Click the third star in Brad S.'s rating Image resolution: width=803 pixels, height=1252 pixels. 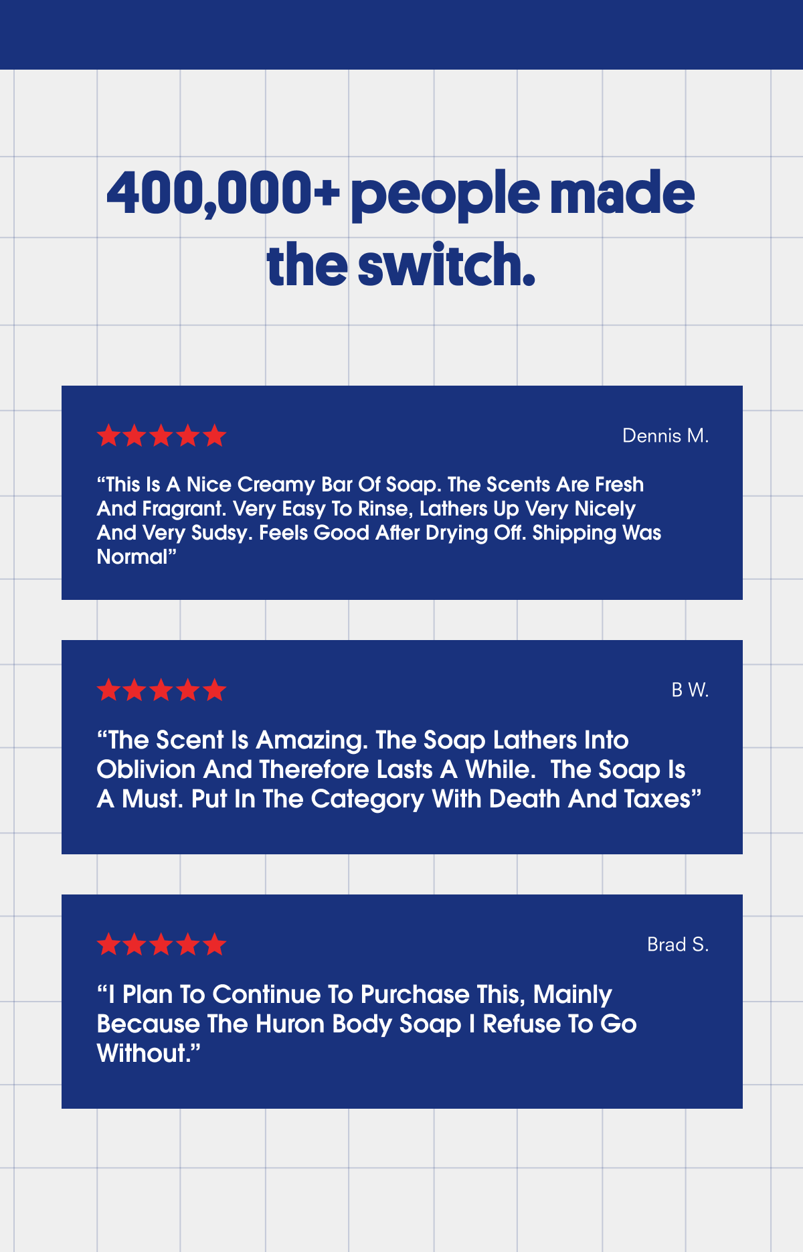[x=161, y=945]
